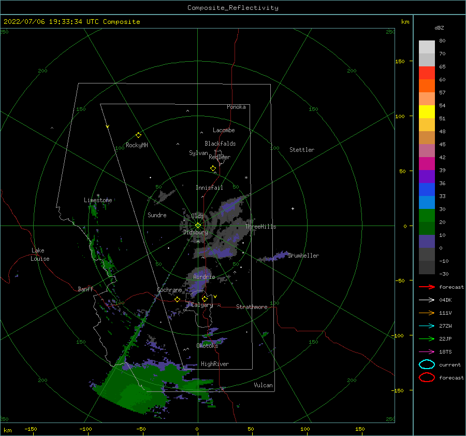Click the asterisk marker above Limestone
The image size is (466, 436).
[98, 196]
